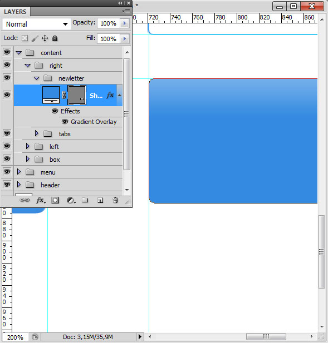The image size is (328, 343).
Task: Lock transparent pixels
Action: point(25,38)
